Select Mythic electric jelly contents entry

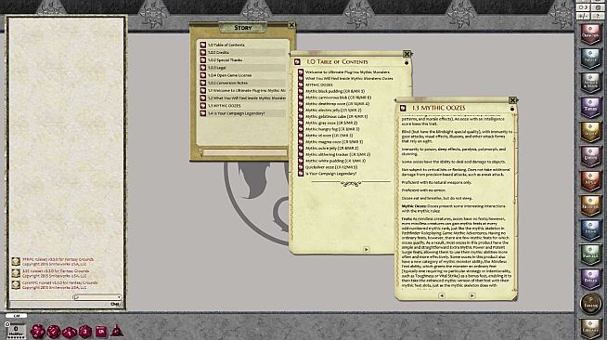(333, 110)
